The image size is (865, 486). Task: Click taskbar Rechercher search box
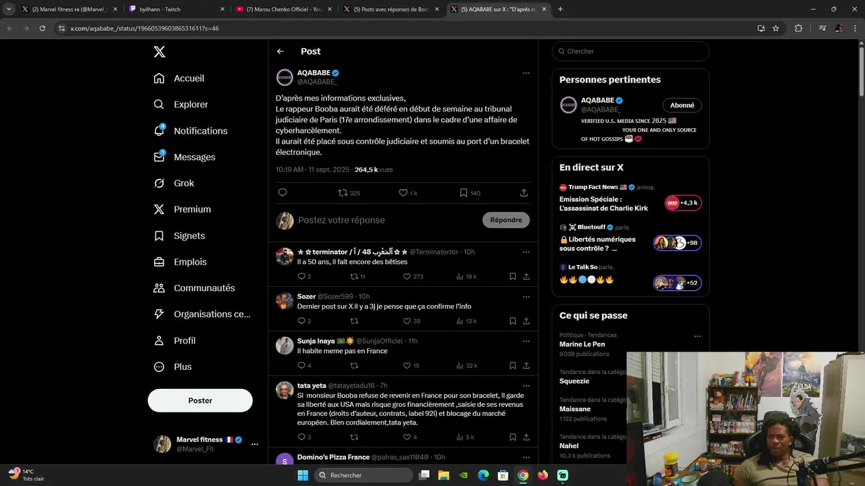tap(364, 475)
